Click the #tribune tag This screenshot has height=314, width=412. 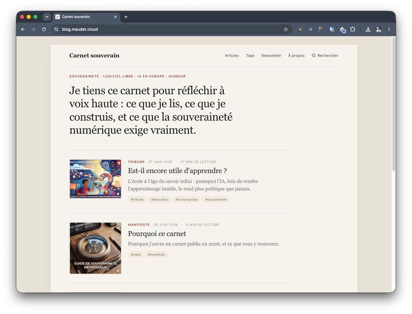pyautogui.click(x=137, y=200)
